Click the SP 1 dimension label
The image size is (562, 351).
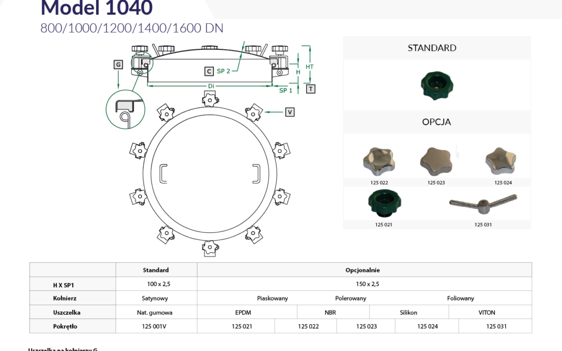286,90
